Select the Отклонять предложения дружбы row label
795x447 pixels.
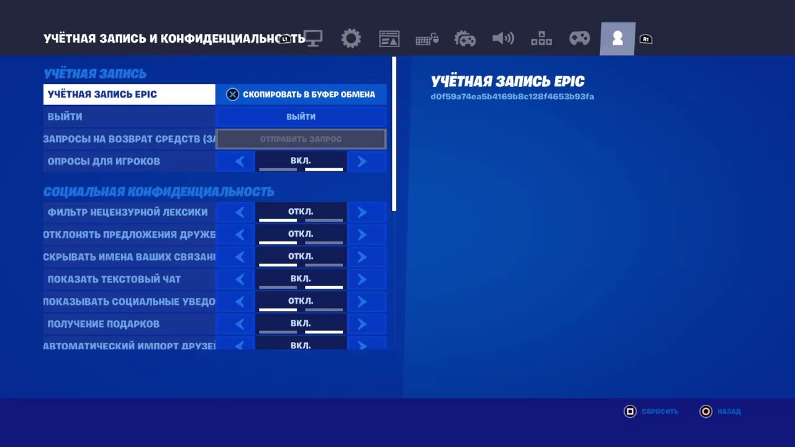point(129,235)
